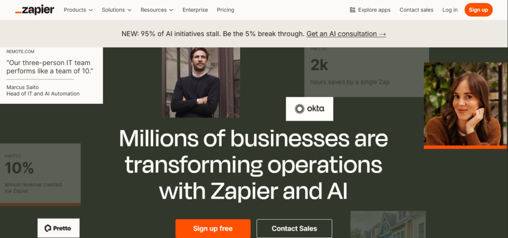Click the photo of the man in black sweater
508x238 pixels.
point(200,82)
